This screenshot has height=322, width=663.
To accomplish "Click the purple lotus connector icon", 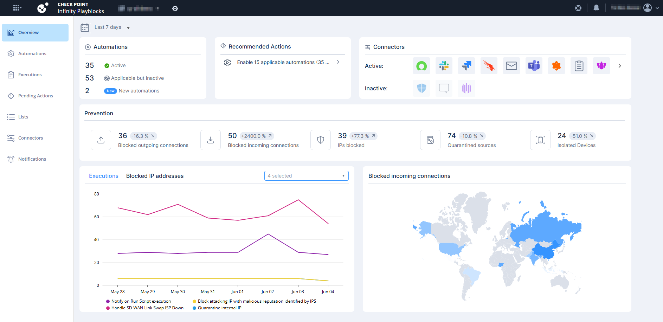I will click(601, 66).
